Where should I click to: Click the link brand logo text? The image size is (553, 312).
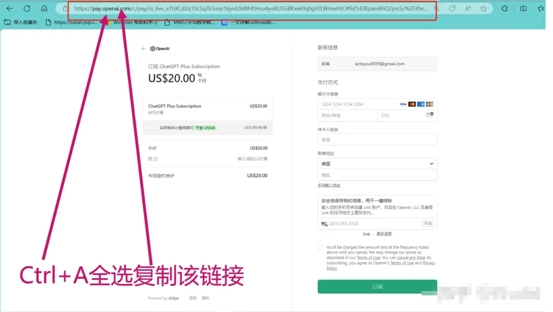click(367, 234)
